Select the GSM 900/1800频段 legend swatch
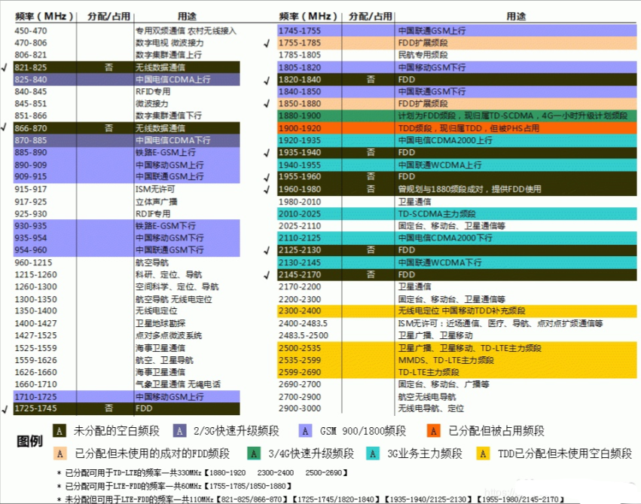The height and width of the screenshot is (504, 641). pos(305,432)
